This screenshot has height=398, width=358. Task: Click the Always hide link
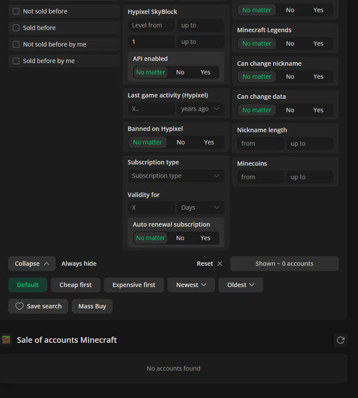coord(79,264)
